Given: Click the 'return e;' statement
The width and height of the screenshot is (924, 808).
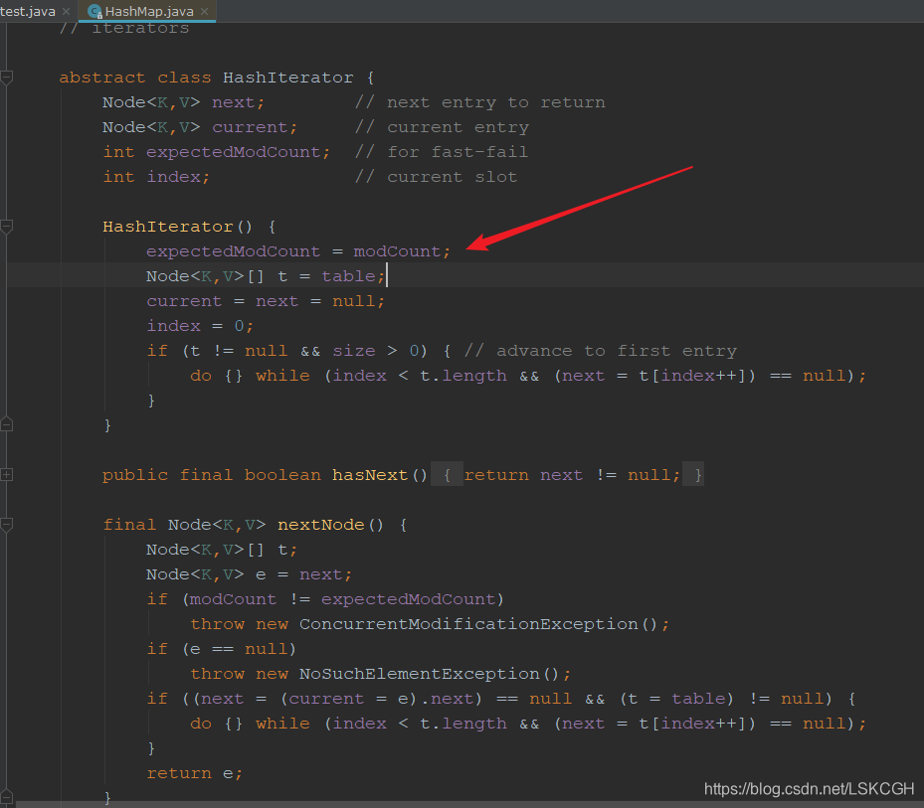Looking at the screenshot, I should [195, 773].
